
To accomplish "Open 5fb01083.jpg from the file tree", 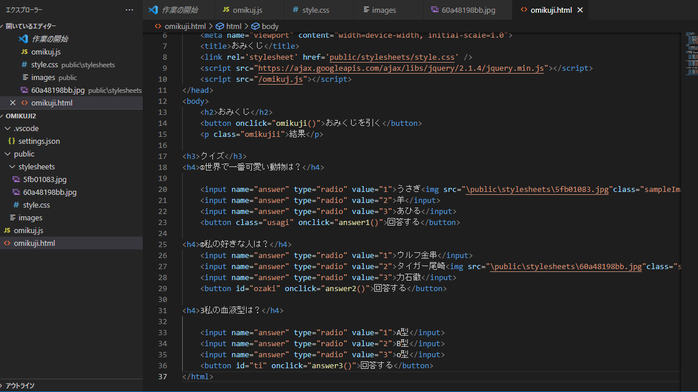I will pos(45,179).
